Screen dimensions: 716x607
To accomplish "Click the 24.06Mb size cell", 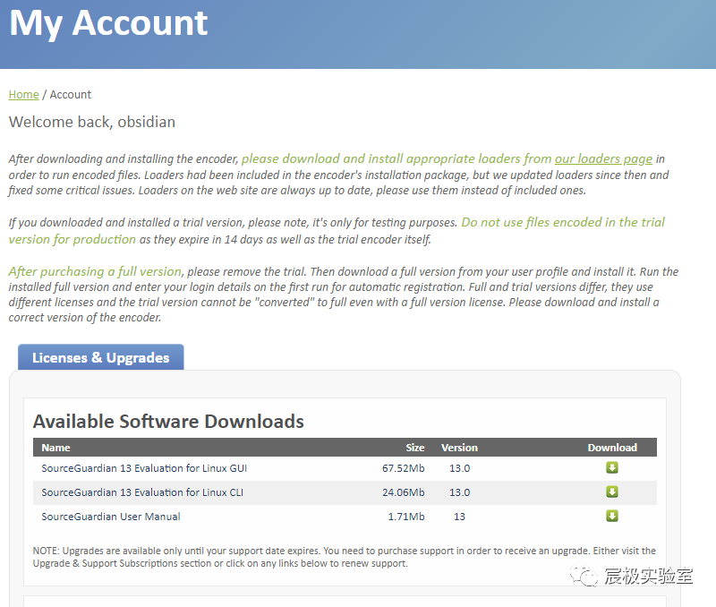I will click(404, 492).
